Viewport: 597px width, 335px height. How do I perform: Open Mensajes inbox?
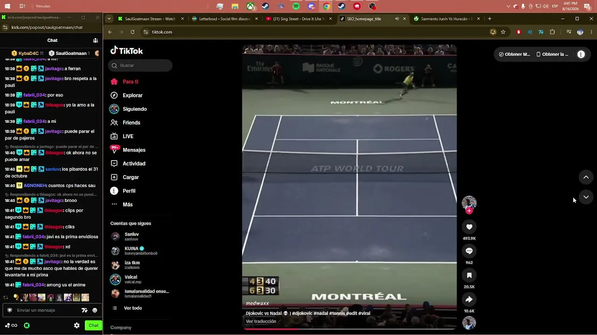(x=128, y=150)
